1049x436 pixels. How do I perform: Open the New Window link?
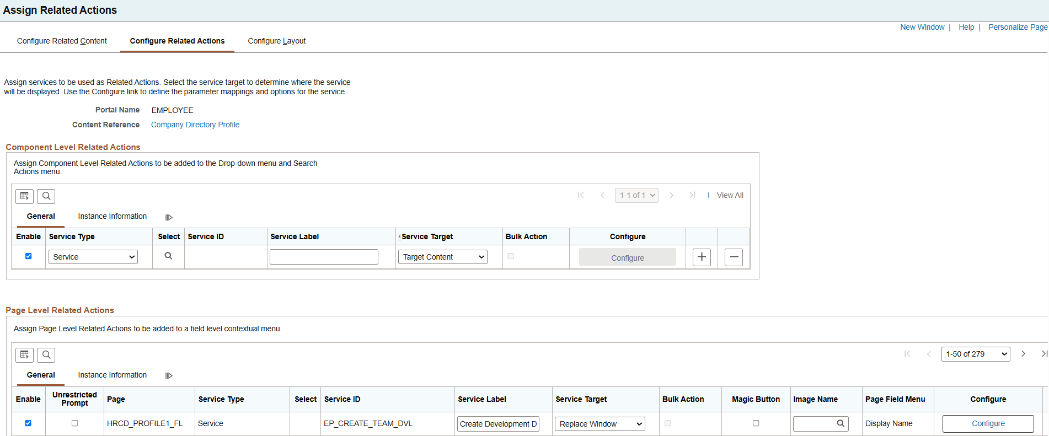(x=922, y=27)
